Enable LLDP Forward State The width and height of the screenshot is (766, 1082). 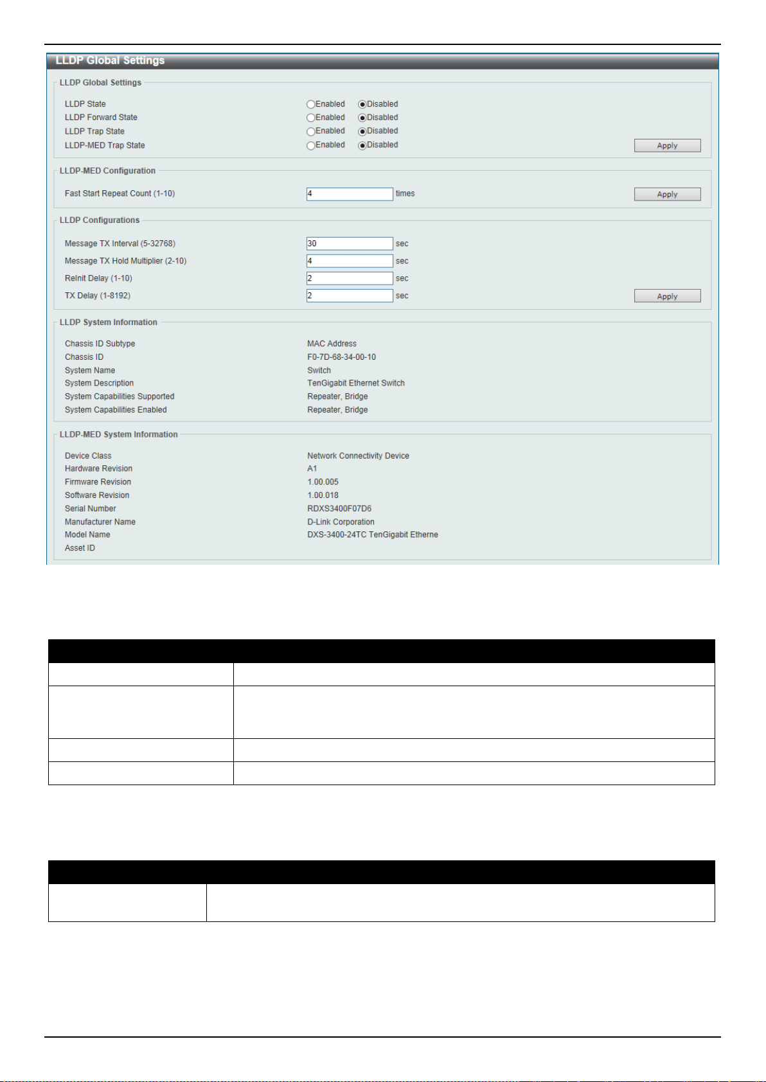point(311,118)
